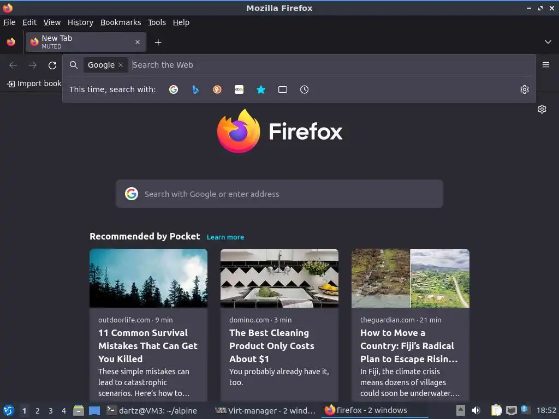The height and width of the screenshot is (419, 559).
Task: Open the file manager taskbar icon
Action: click(79, 410)
